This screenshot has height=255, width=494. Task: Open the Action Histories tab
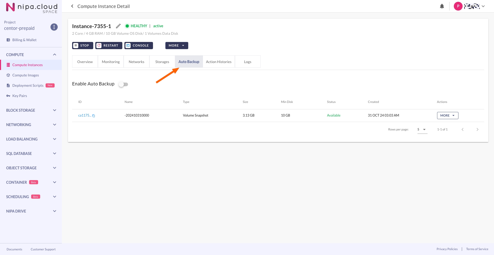click(219, 62)
